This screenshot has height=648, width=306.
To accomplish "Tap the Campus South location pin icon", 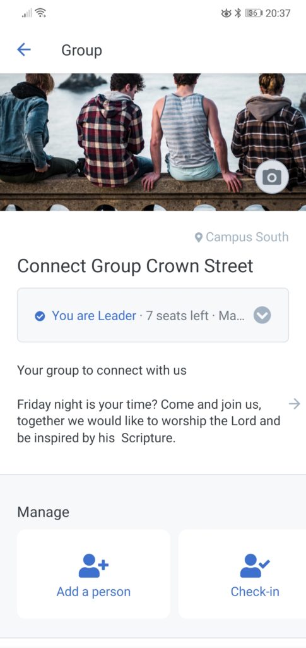I will point(199,237).
